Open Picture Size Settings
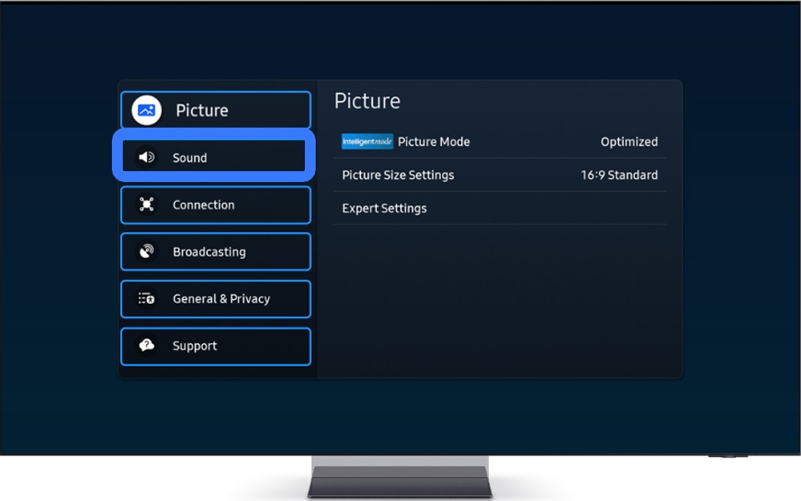801x501 pixels. (398, 175)
